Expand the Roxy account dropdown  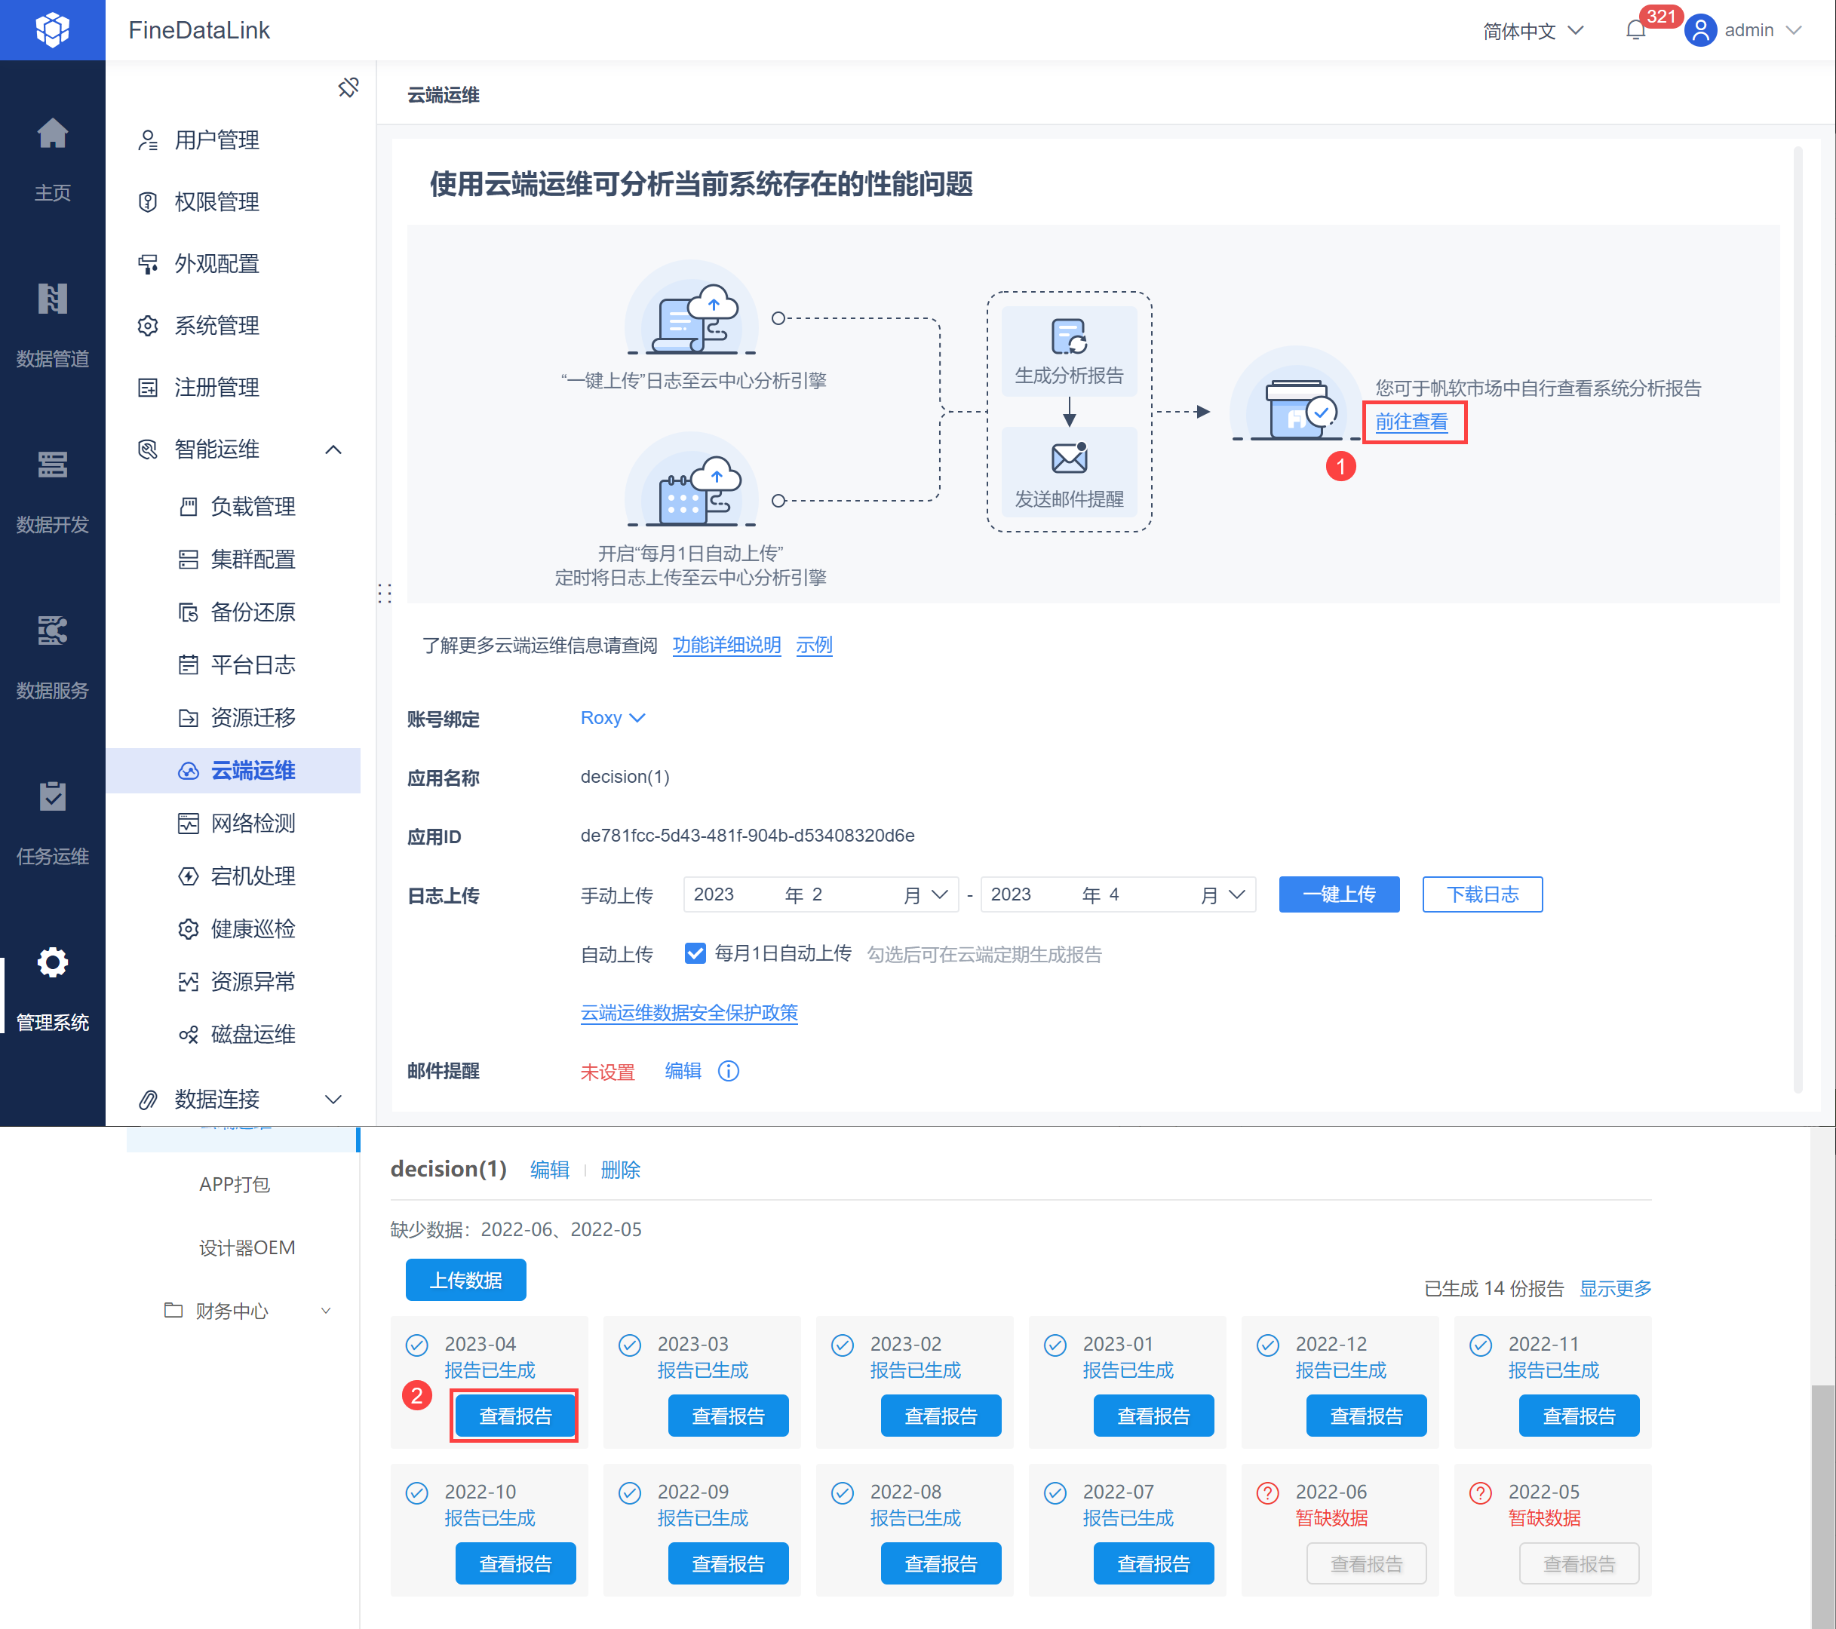point(613,717)
